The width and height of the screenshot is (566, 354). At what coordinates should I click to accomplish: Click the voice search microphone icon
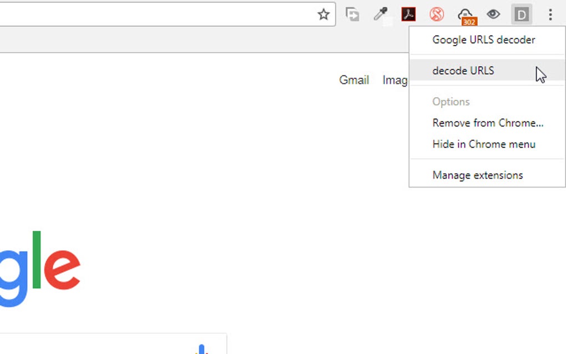[201, 350]
